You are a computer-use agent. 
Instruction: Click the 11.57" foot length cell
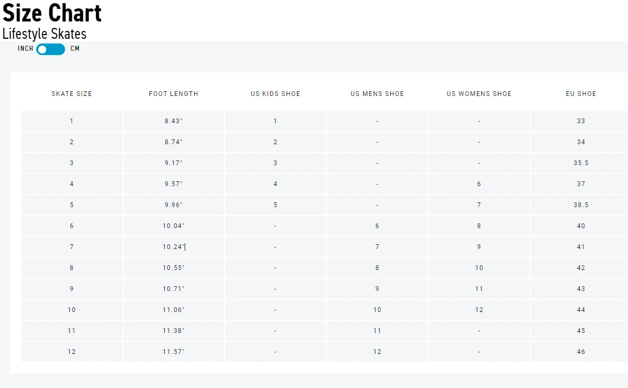point(174,352)
